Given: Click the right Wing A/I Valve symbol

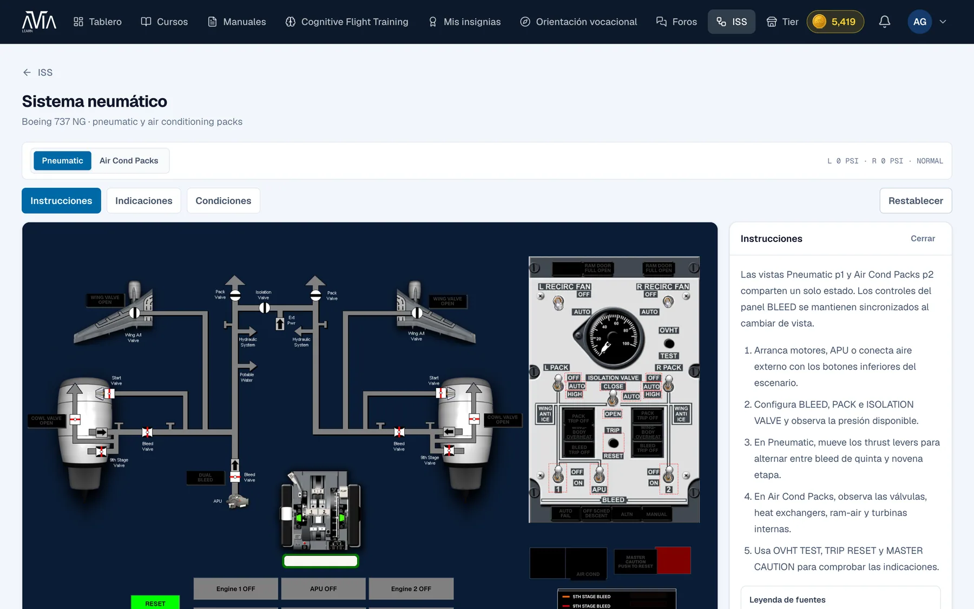Looking at the screenshot, I should (x=417, y=312).
